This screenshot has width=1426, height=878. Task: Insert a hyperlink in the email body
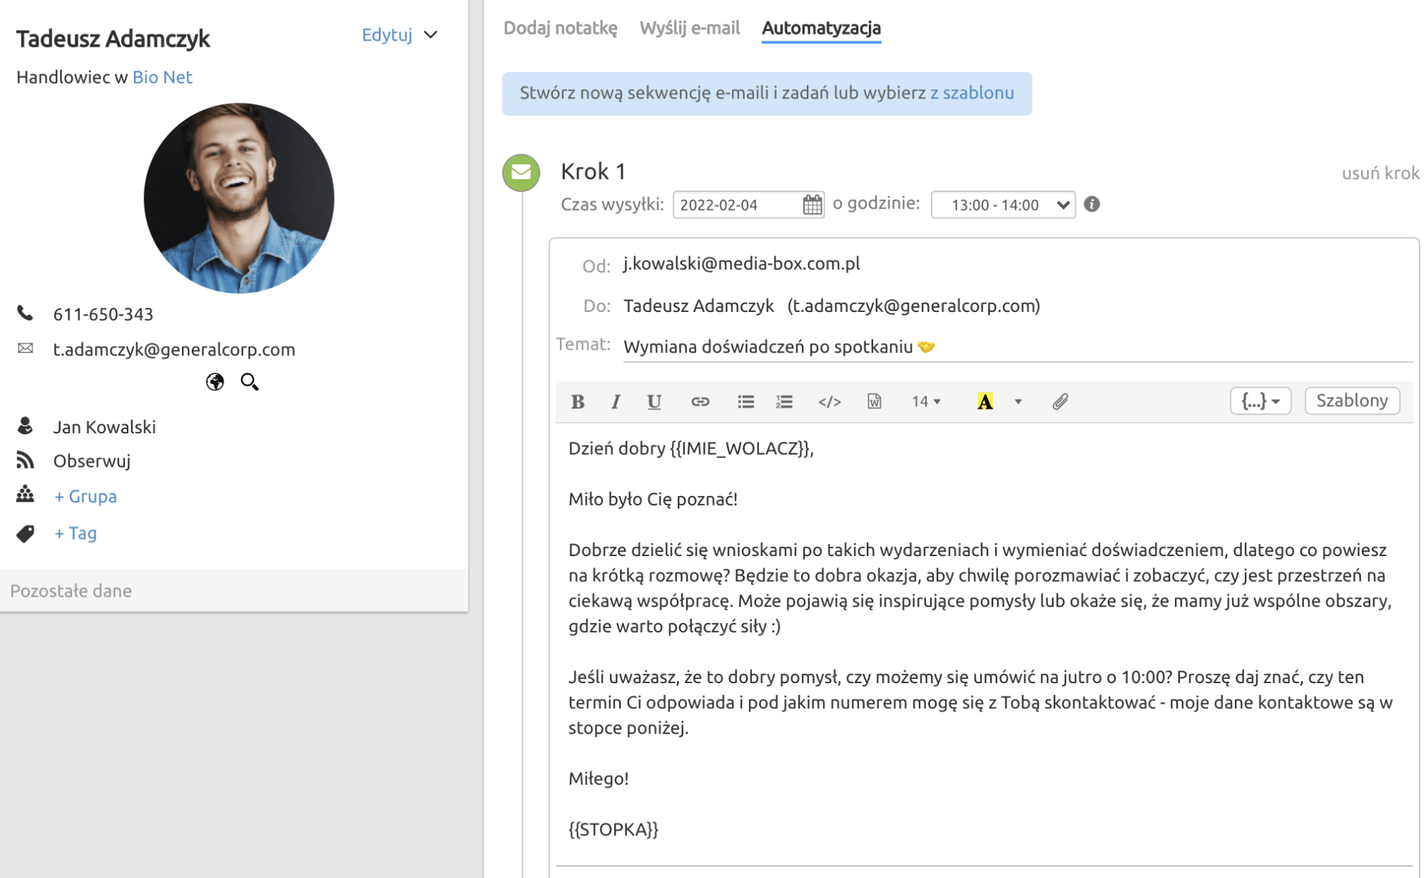tap(701, 401)
